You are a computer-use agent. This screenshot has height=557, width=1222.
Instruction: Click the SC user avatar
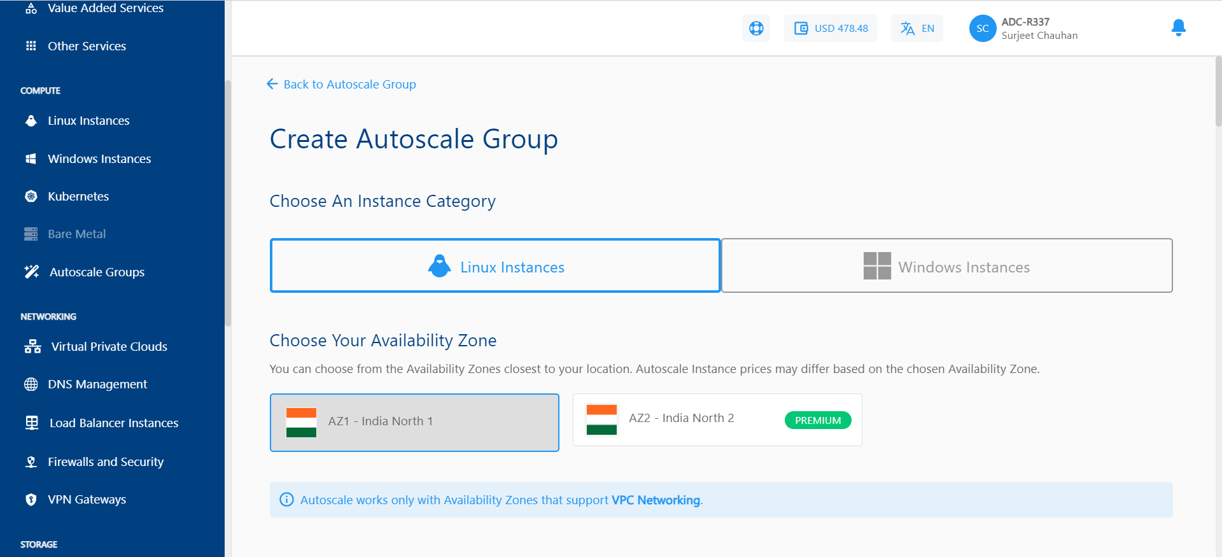[x=982, y=29]
